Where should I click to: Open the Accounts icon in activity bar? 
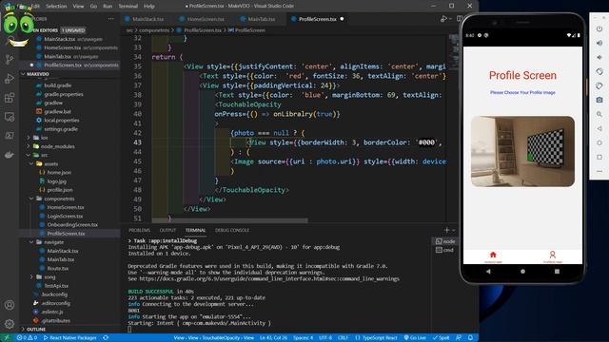pos(10,305)
